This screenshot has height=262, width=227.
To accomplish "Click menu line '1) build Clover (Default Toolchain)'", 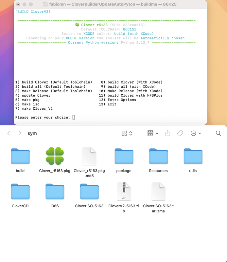I will coord(54,82).
